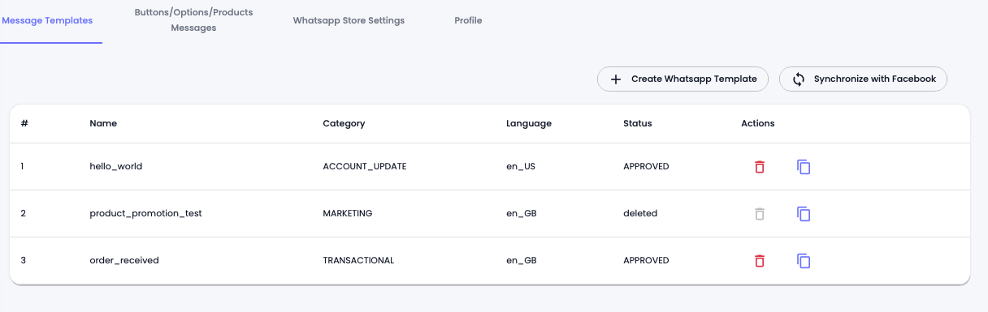Click greyed trash icon for product_promotion_test
The height and width of the screenshot is (312, 988).
(760, 214)
